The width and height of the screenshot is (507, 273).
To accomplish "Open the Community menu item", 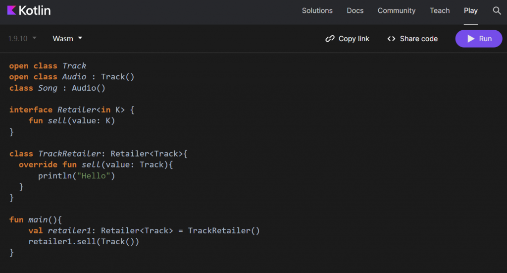I will pos(397,10).
